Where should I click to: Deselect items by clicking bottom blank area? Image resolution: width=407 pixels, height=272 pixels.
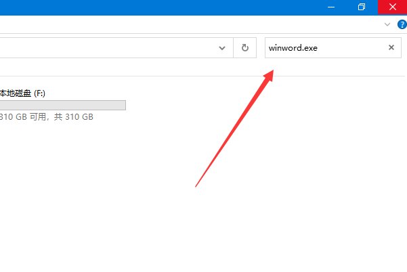click(203, 250)
